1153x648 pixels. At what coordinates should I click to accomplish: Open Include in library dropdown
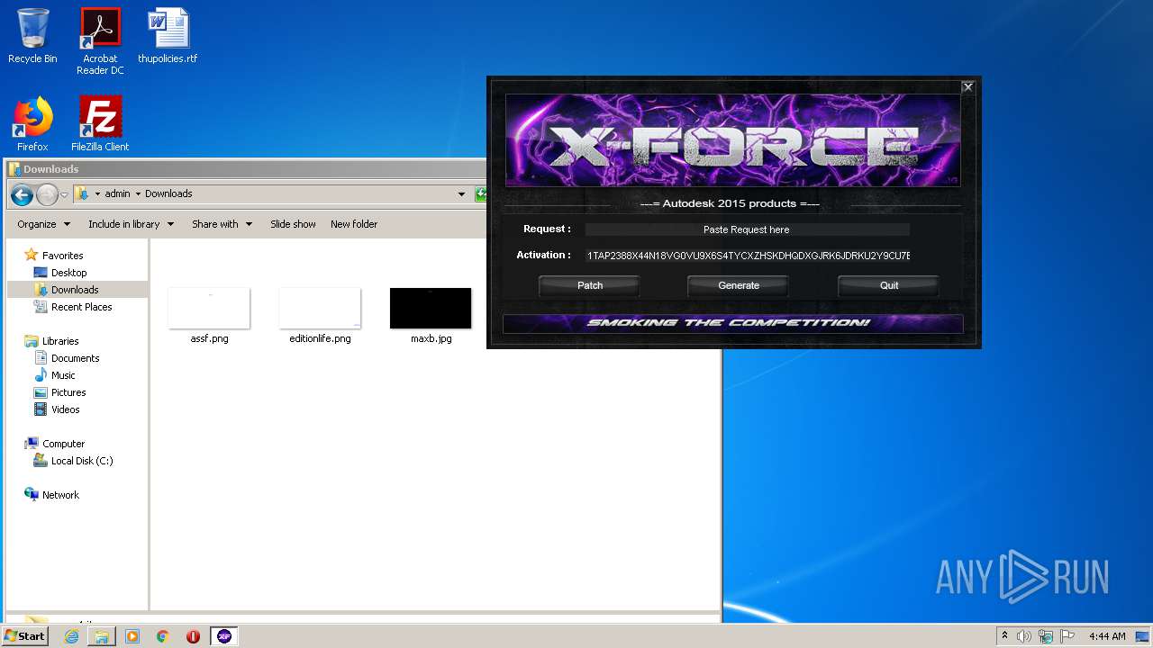pyautogui.click(x=131, y=224)
